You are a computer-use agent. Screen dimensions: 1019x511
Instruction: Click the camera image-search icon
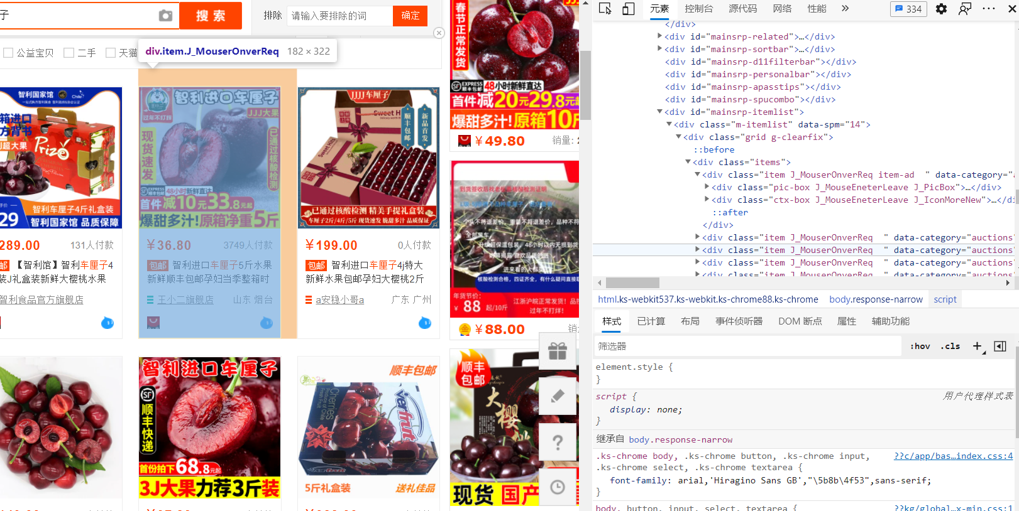click(x=165, y=16)
